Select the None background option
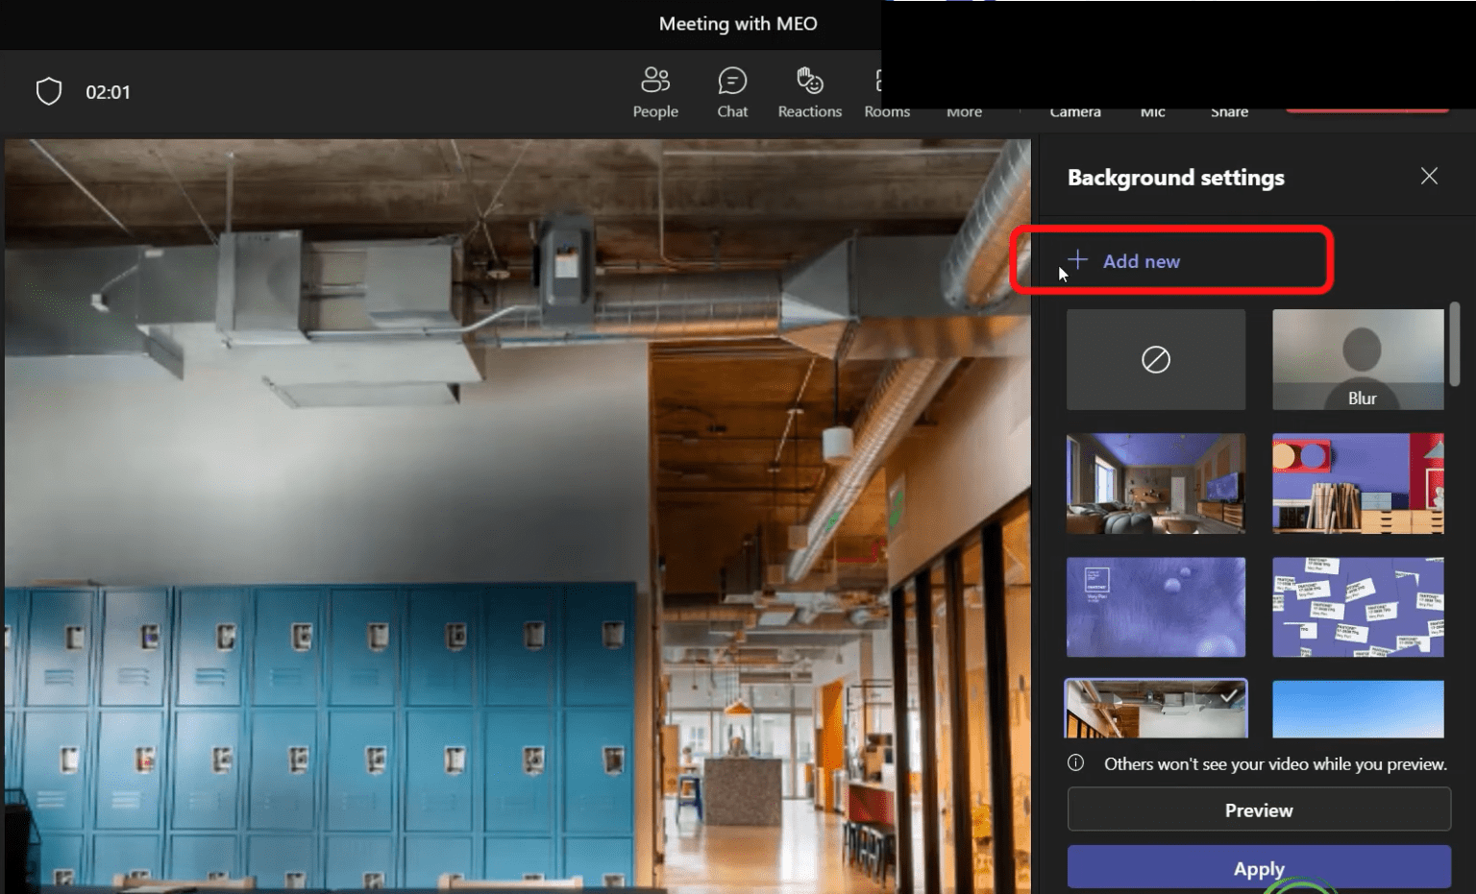Image resolution: width=1476 pixels, height=894 pixels. pyautogui.click(x=1155, y=359)
